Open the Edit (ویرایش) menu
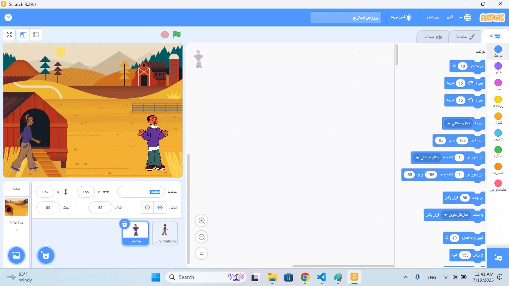 tap(433, 18)
